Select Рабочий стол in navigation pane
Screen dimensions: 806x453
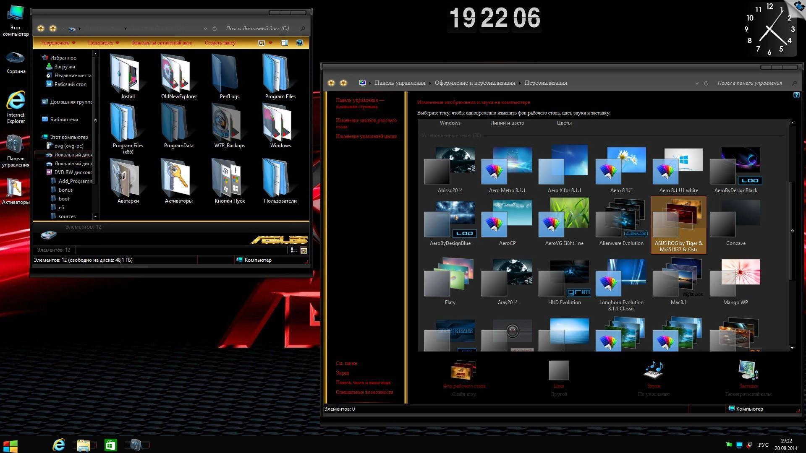[70, 84]
